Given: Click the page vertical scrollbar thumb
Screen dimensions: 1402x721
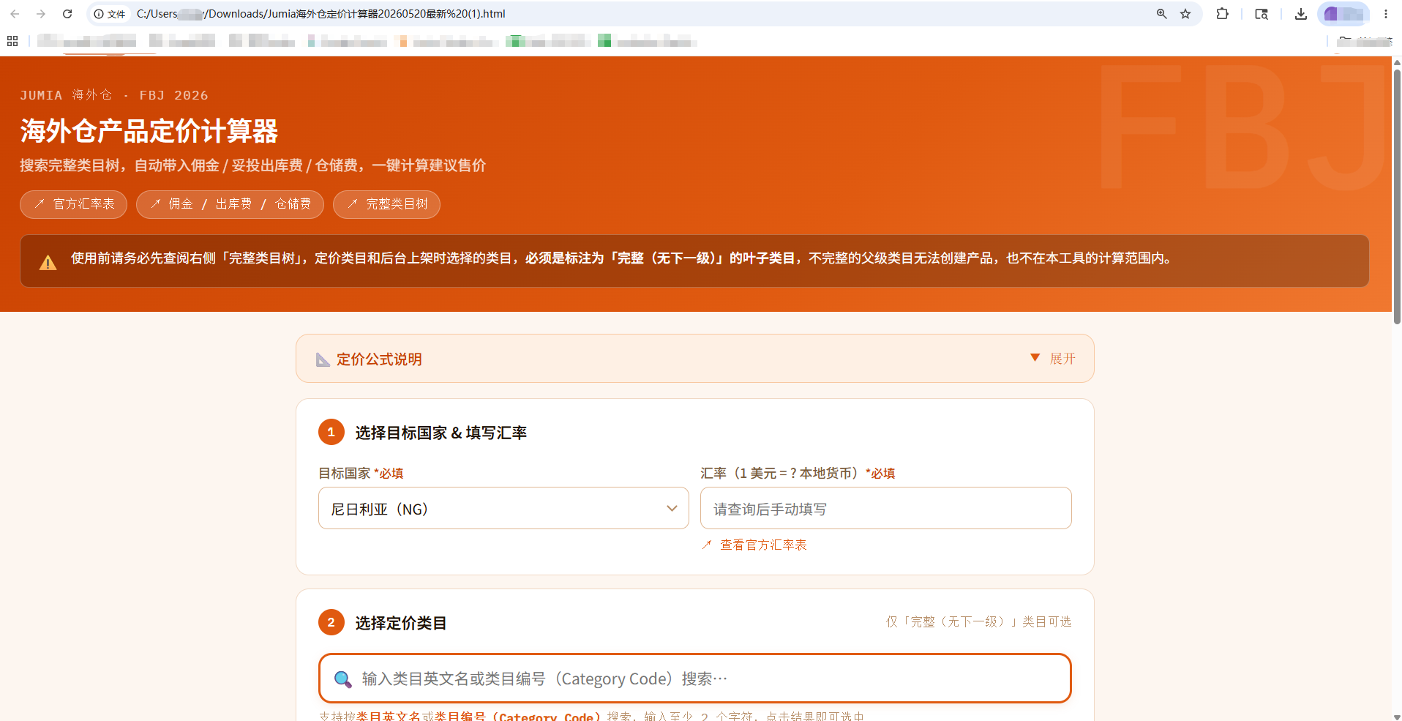Looking at the screenshot, I should (x=1396, y=196).
